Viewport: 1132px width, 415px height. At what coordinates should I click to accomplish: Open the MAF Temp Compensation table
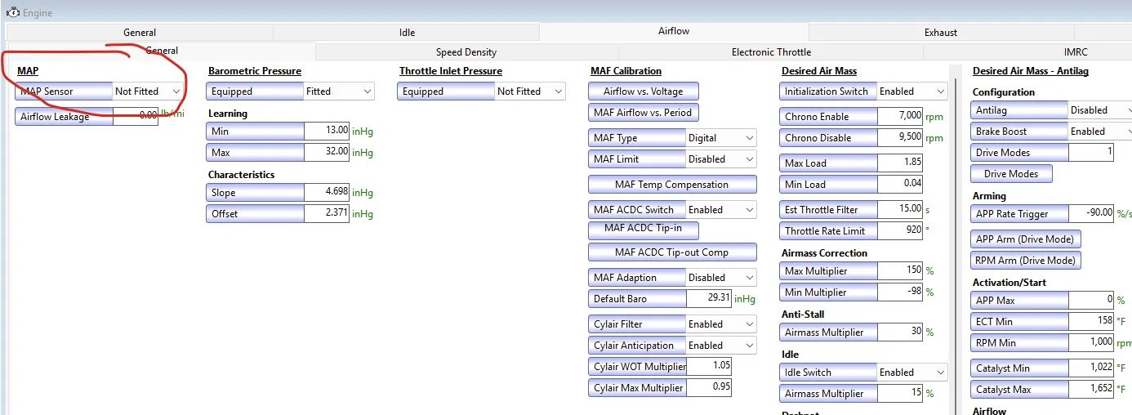pyautogui.click(x=672, y=185)
